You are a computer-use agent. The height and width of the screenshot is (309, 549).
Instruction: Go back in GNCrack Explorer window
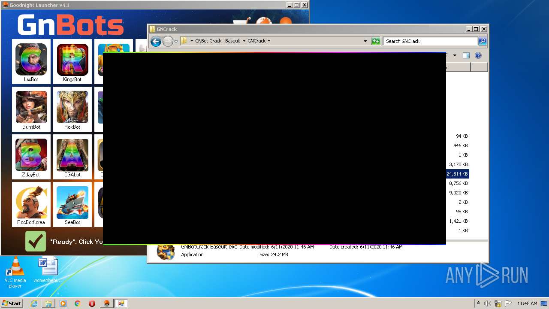[x=156, y=41]
